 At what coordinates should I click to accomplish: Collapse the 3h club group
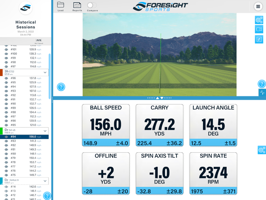tap(45, 72)
